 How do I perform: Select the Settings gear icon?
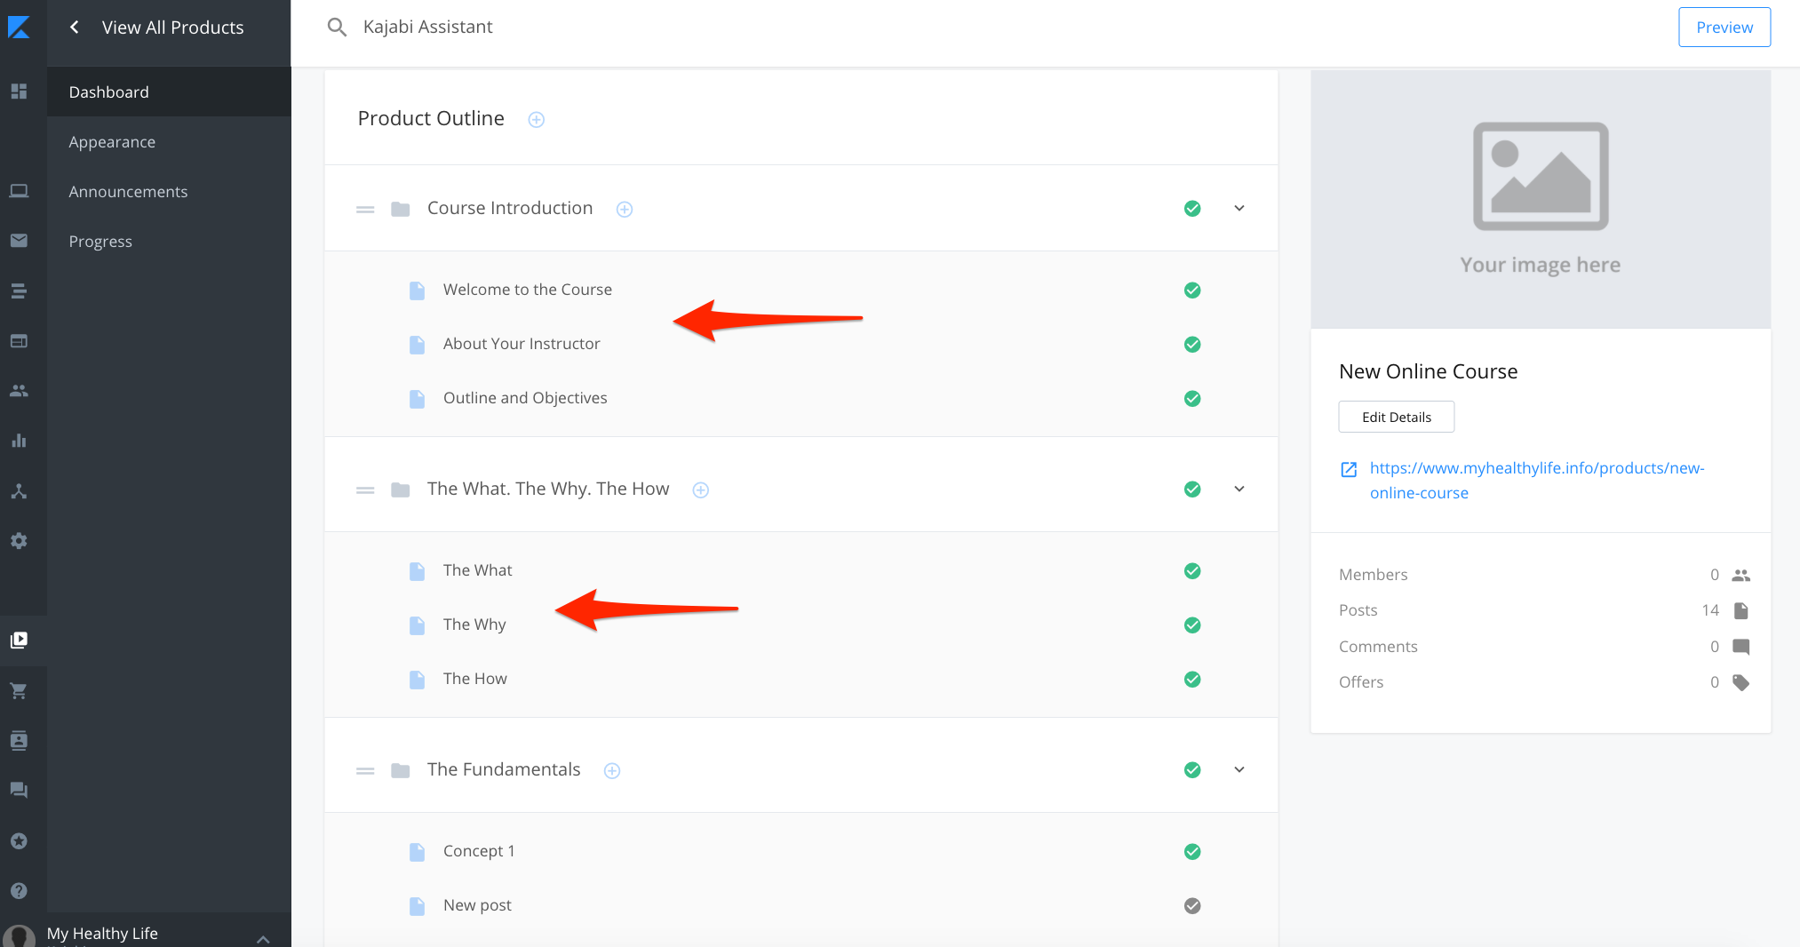(20, 541)
